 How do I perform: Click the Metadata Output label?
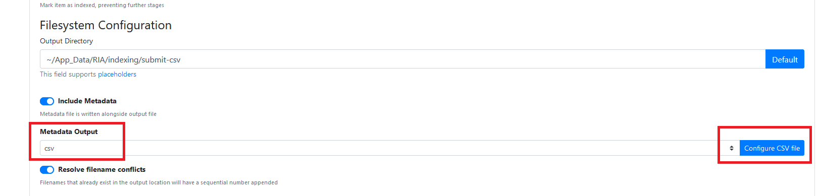(x=69, y=132)
